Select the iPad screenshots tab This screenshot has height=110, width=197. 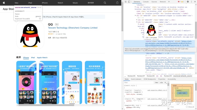33,58
